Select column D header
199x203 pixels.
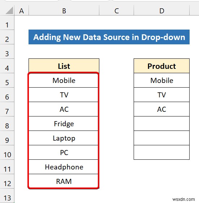tap(162, 11)
